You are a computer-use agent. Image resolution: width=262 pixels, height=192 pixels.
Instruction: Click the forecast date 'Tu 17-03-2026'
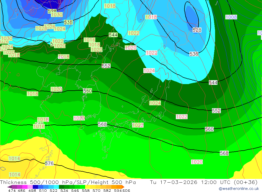pos(174,182)
